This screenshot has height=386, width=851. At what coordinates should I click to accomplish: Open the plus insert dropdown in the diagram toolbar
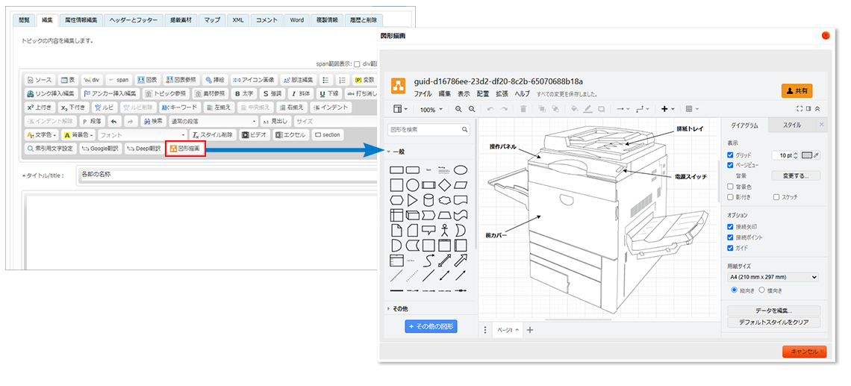[667, 109]
